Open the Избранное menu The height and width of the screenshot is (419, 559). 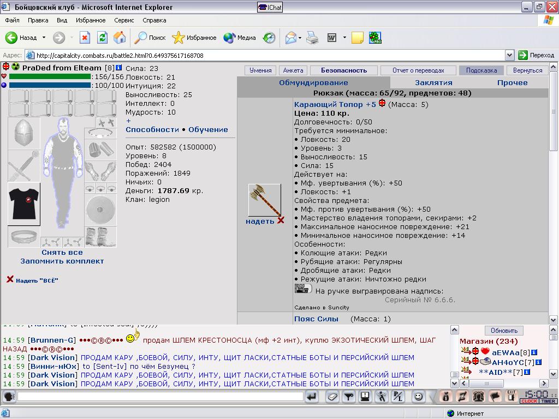pyautogui.click(x=91, y=20)
